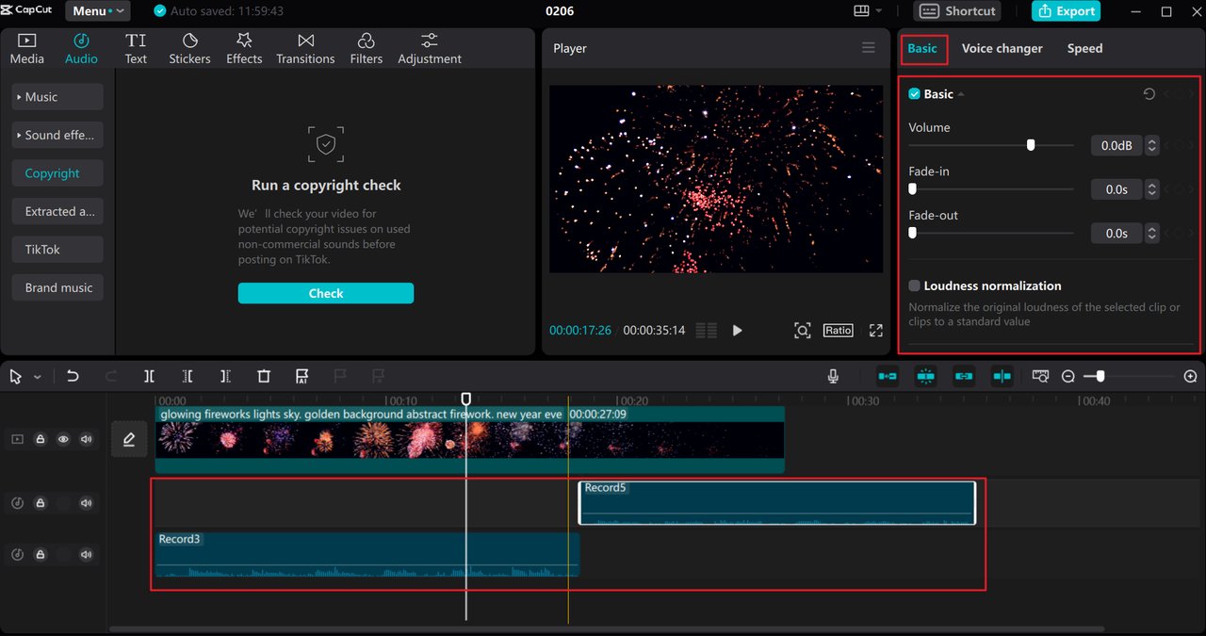Mute the Record3 audio track
The image size is (1206, 636).
coord(87,555)
